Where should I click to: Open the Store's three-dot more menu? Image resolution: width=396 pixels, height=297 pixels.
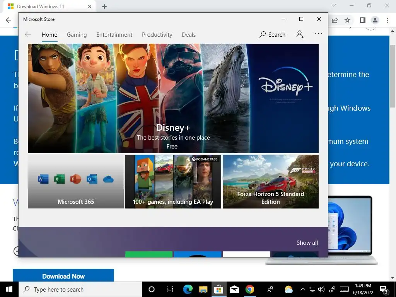click(x=319, y=33)
